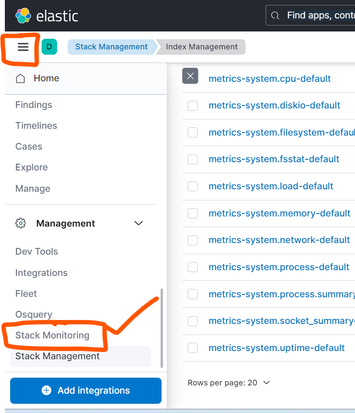The height and width of the screenshot is (413, 355).
Task: Open the metrics-system.process.summary index
Action: pos(281,294)
